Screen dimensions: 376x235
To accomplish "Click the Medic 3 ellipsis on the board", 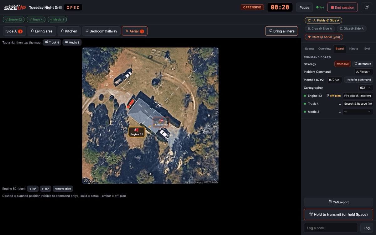I will coord(339,112).
